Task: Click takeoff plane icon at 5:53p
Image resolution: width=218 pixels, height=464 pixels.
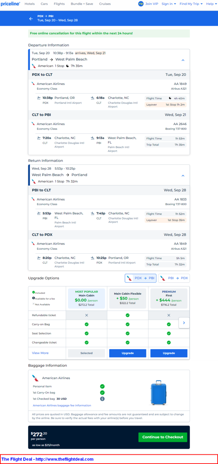Action: [39, 213]
